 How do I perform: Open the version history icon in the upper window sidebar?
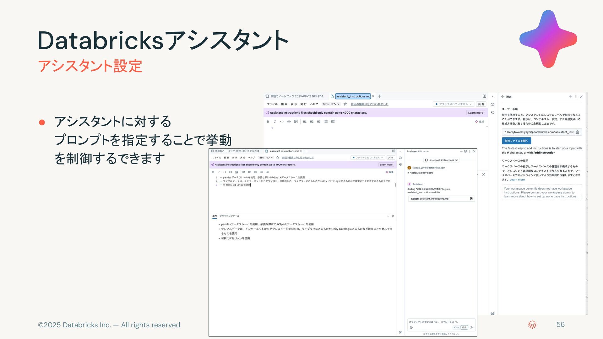tap(492, 112)
